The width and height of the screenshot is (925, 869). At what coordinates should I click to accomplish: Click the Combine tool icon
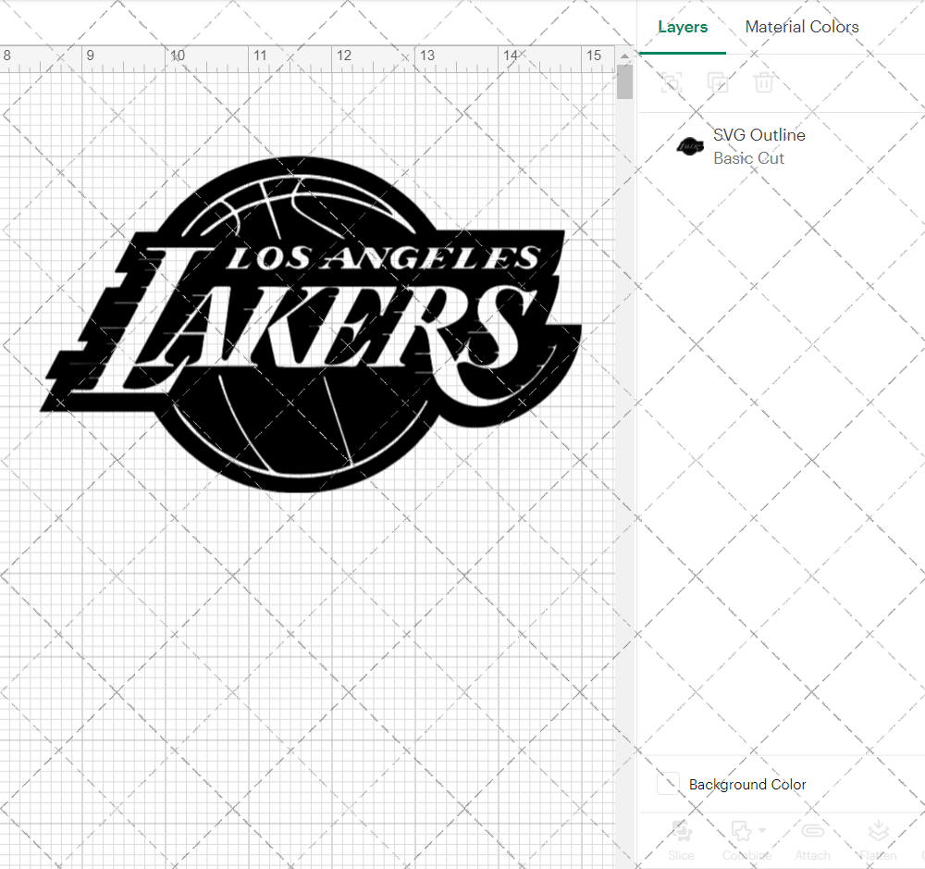742,831
